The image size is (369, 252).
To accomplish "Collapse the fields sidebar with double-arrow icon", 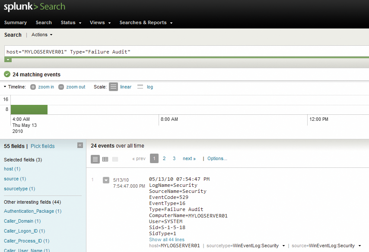I will 80,145.
